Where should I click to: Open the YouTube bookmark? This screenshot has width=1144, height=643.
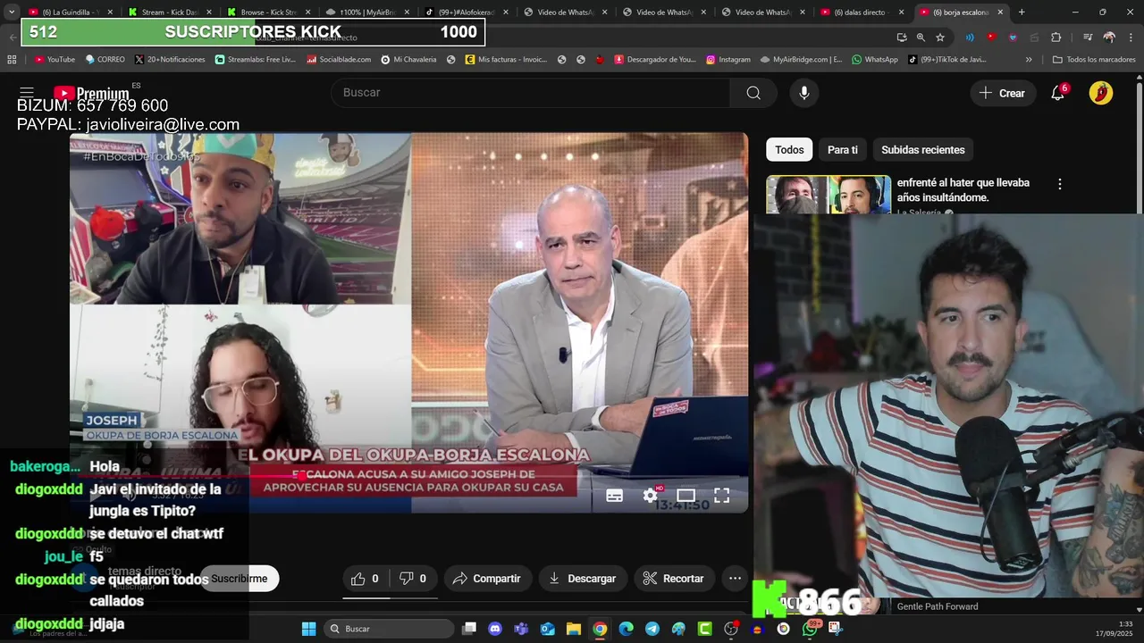point(55,60)
